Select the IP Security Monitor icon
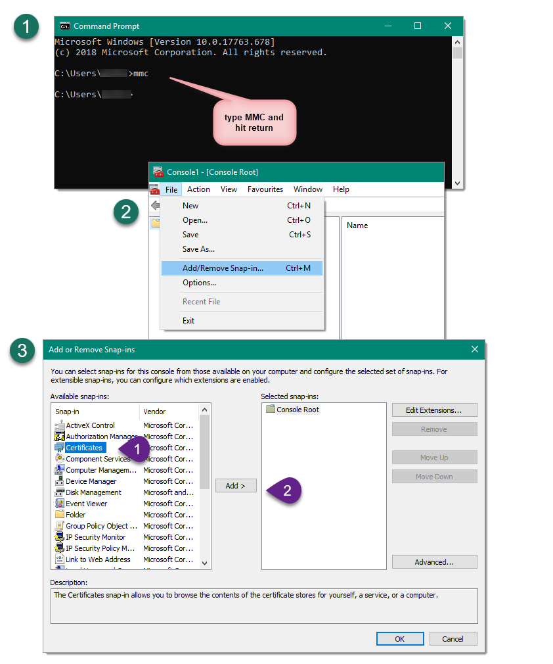553x664 pixels. pyautogui.click(x=60, y=537)
